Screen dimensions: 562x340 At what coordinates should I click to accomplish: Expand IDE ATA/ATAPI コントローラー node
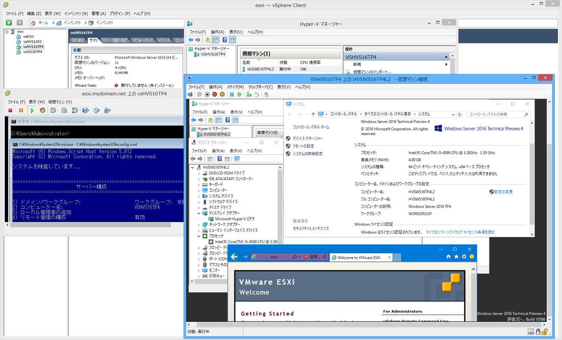(199, 179)
